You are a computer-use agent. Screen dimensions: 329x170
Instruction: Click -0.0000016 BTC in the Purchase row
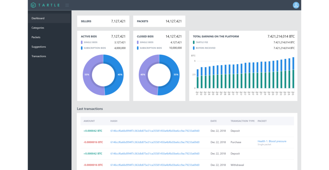click(93, 142)
